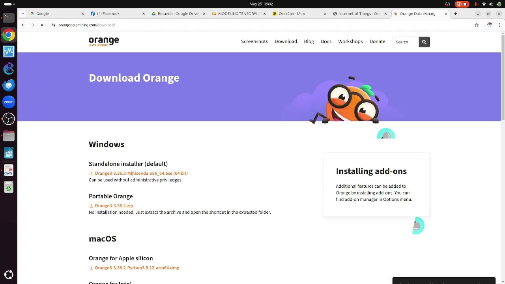
Task: Bookmark this page with the star icon
Action: click(x=477, y=25)
